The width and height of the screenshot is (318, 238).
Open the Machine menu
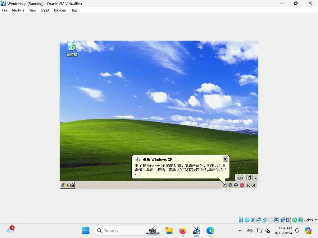click(18, 10)
